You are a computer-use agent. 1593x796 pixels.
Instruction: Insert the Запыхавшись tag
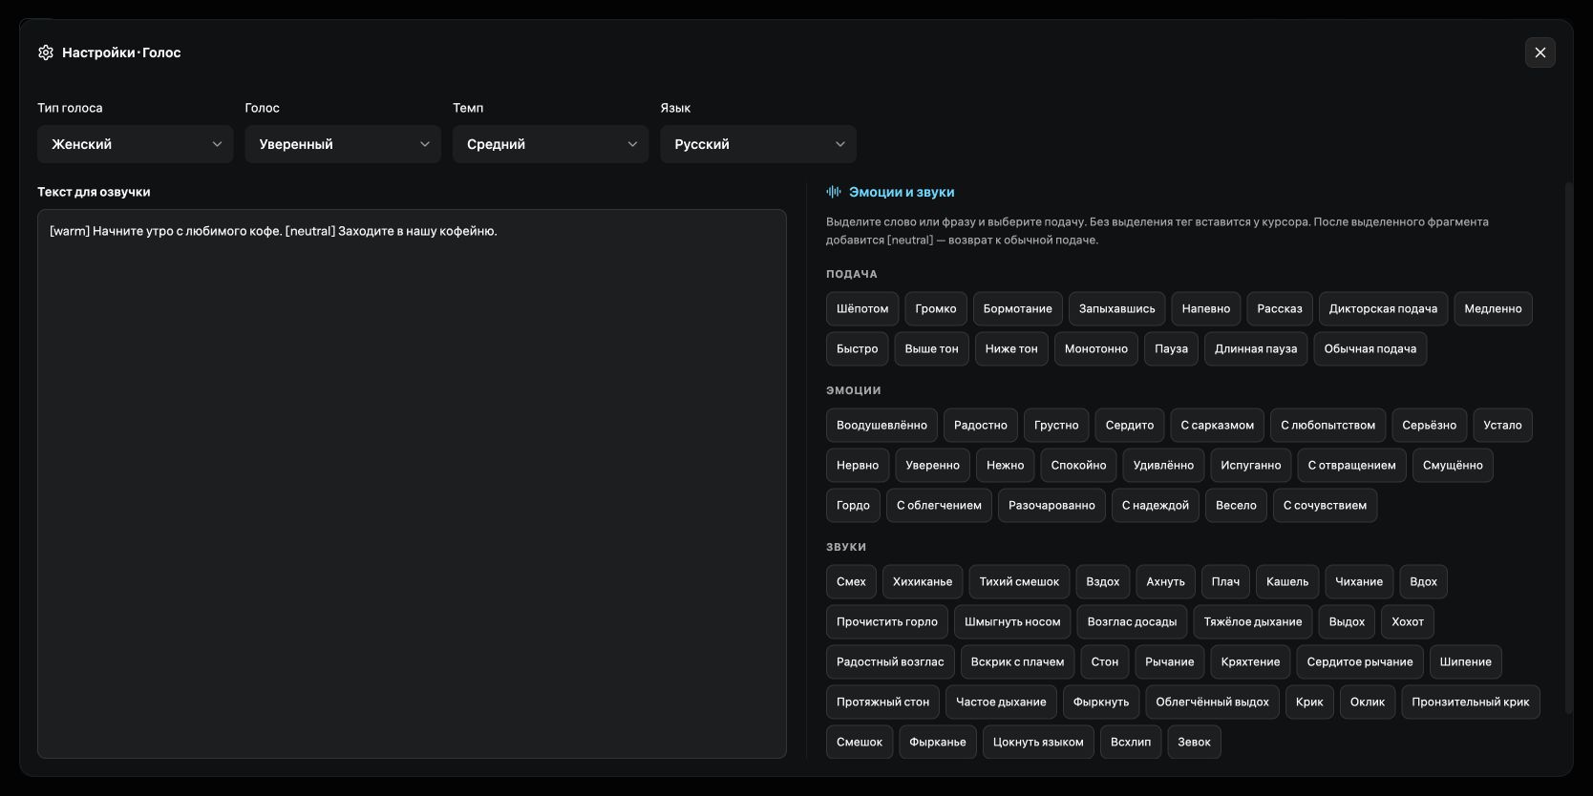coord(1116,308)
